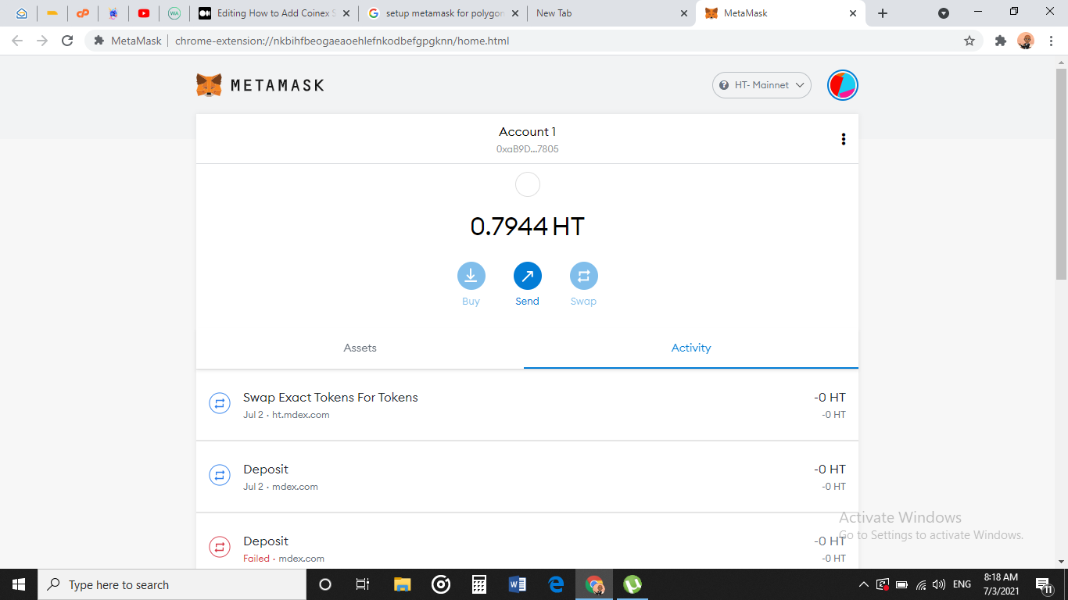Reload the page

[x=67, y=41]
